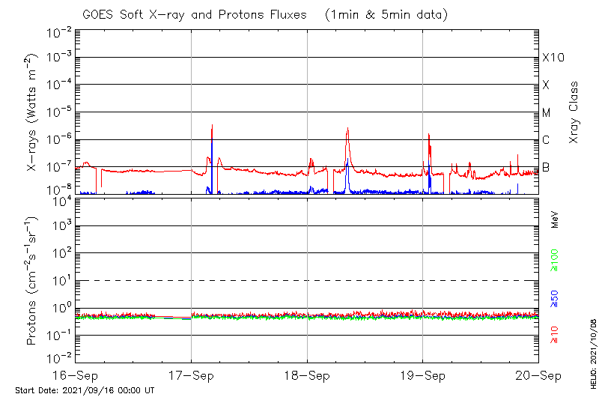Select the red ≥10 MeV legend label
The image size is (599, 397).
point(555,335)
